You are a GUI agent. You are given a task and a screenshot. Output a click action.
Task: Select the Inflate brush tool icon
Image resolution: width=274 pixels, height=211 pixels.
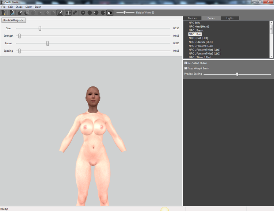click(33, 12)
